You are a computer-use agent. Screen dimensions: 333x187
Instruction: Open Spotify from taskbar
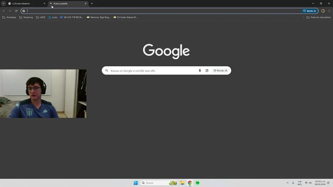(x=198, y=183)
